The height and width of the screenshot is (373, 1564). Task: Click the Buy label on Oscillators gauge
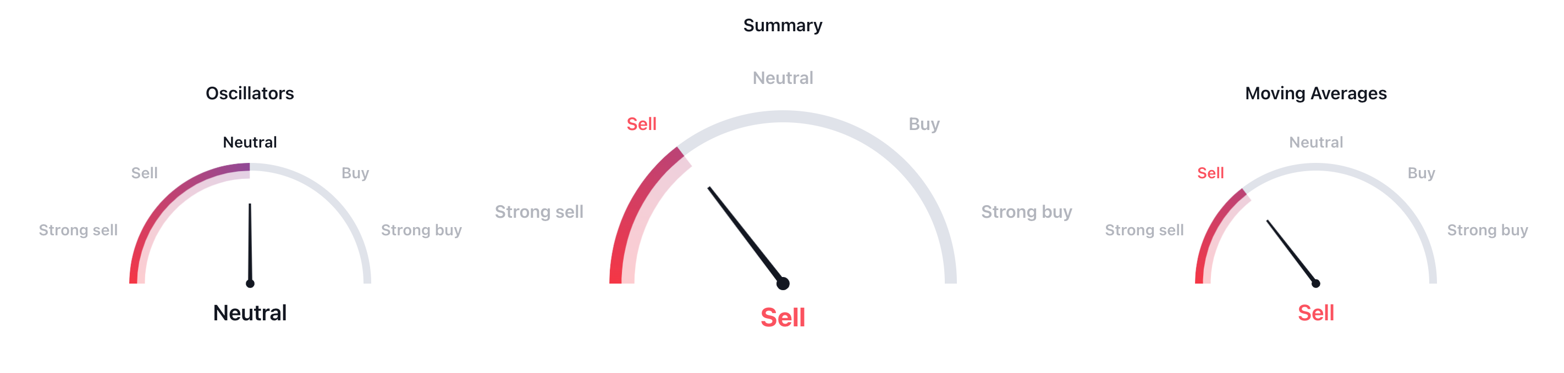(355, 173)
